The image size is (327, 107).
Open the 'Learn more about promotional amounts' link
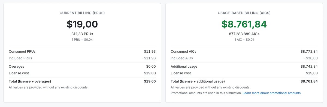[x=272, y=93]
